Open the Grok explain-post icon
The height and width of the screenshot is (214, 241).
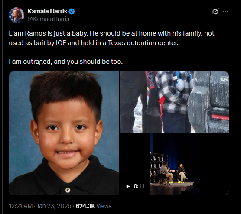click(x=215, y=12)
